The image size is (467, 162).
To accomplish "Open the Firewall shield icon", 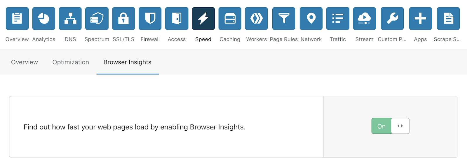I will [150, 19].
